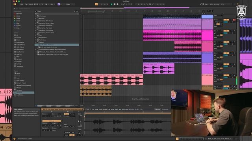Screen dimensions: 252x141
Task: Expand Elements - EDM Tools folder
Action: point(36,25)
